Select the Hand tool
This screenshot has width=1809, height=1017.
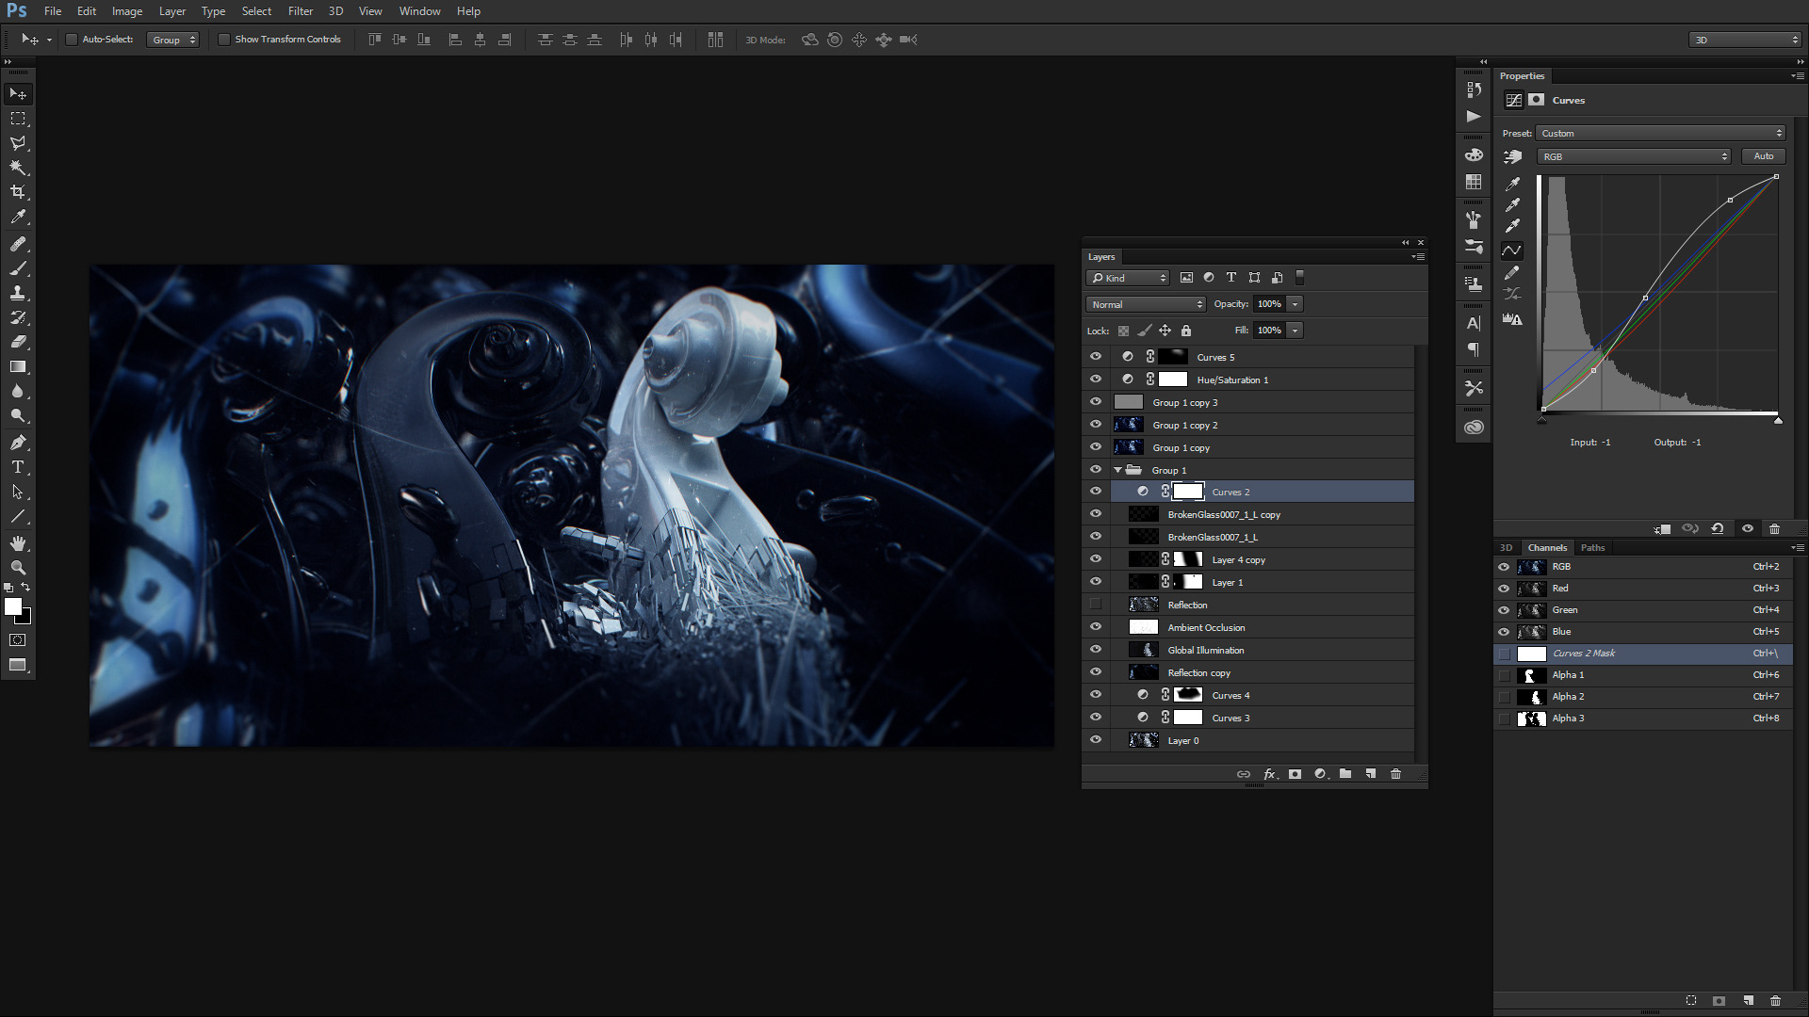[x=18, y=543]
